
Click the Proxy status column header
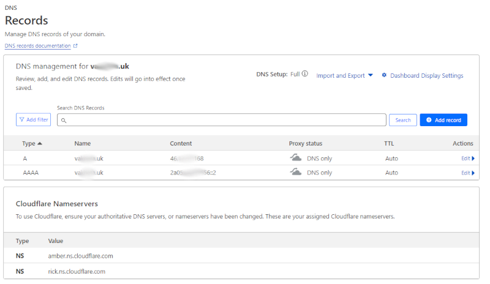coord(305,144)
